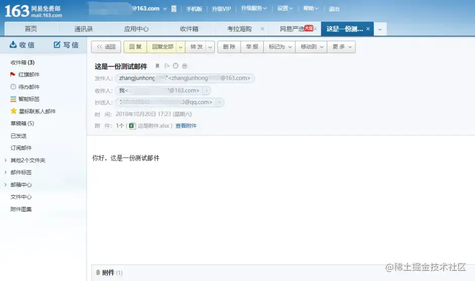The image size is (475, 281).
Task: Switch to the Contacts (通讯录) tab
Action: pos(84,29)
